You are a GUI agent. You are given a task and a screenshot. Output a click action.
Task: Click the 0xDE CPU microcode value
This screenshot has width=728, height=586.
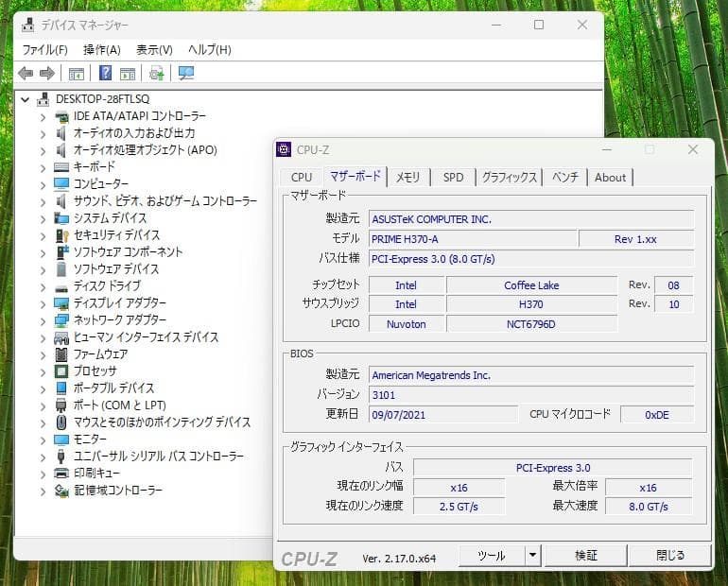point(657,415)
